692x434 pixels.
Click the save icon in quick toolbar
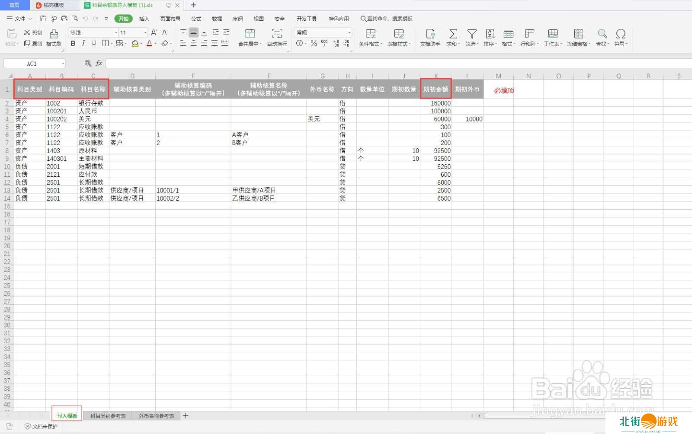43,19
